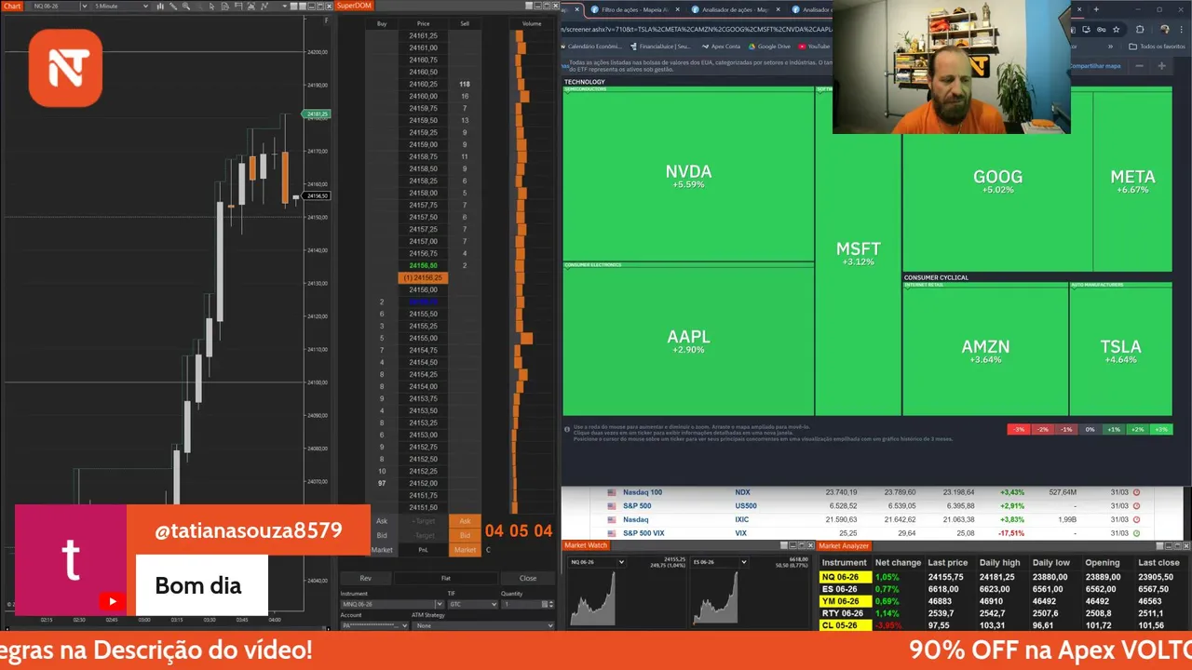The image size is (1192, 670).
Task: Click the AMZN heatmap tile
Action: click(985, 351)
